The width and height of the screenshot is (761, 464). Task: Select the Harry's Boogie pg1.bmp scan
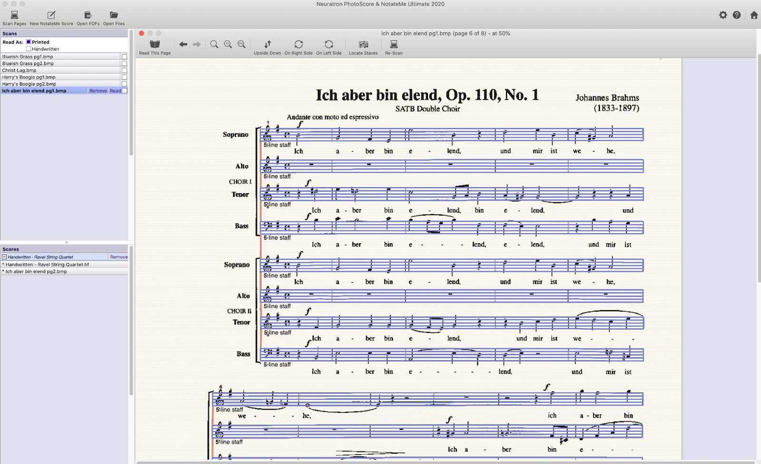click(x=60, y=77)
